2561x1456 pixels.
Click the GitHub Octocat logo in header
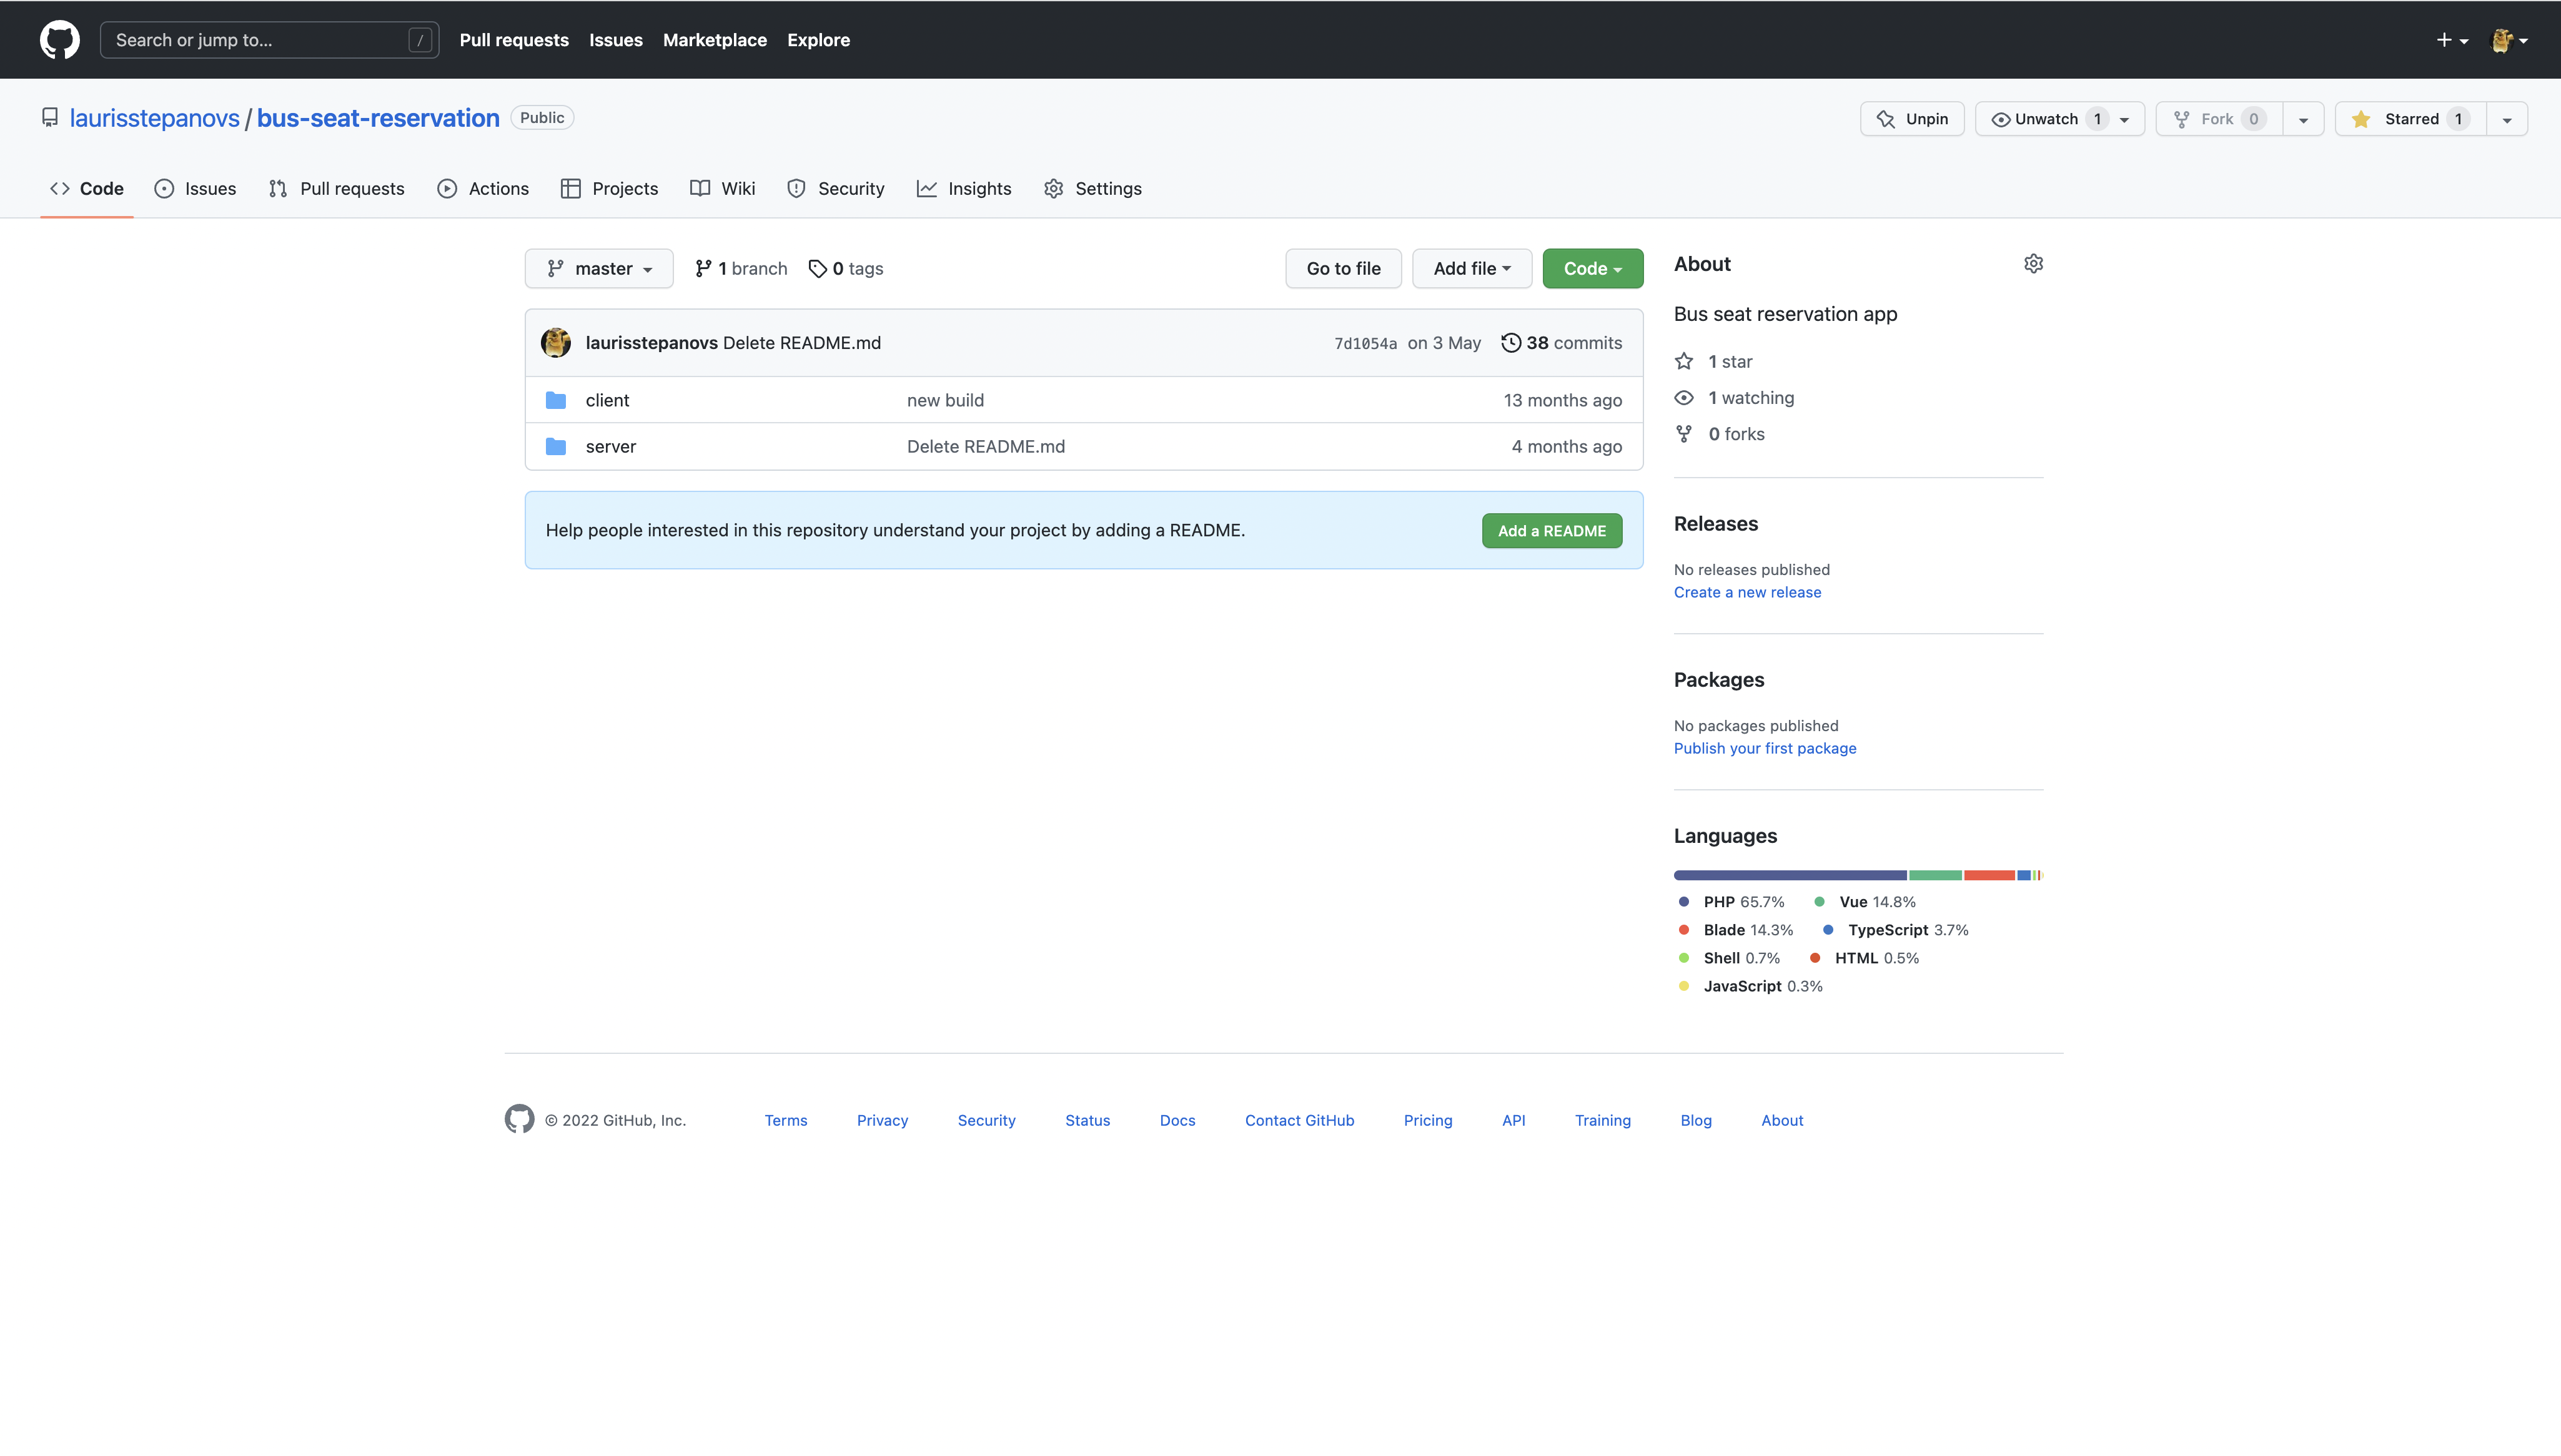coord(60,40)
